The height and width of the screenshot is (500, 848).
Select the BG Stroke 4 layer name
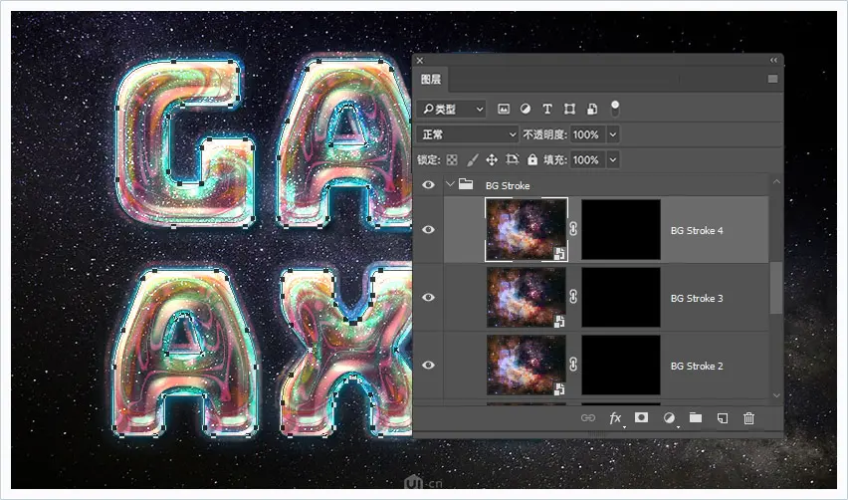click(x=697, y=230)
